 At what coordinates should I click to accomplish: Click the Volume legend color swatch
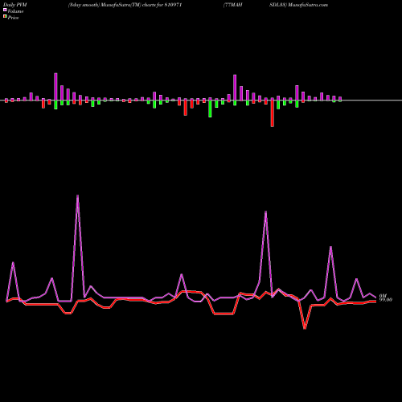5,10
